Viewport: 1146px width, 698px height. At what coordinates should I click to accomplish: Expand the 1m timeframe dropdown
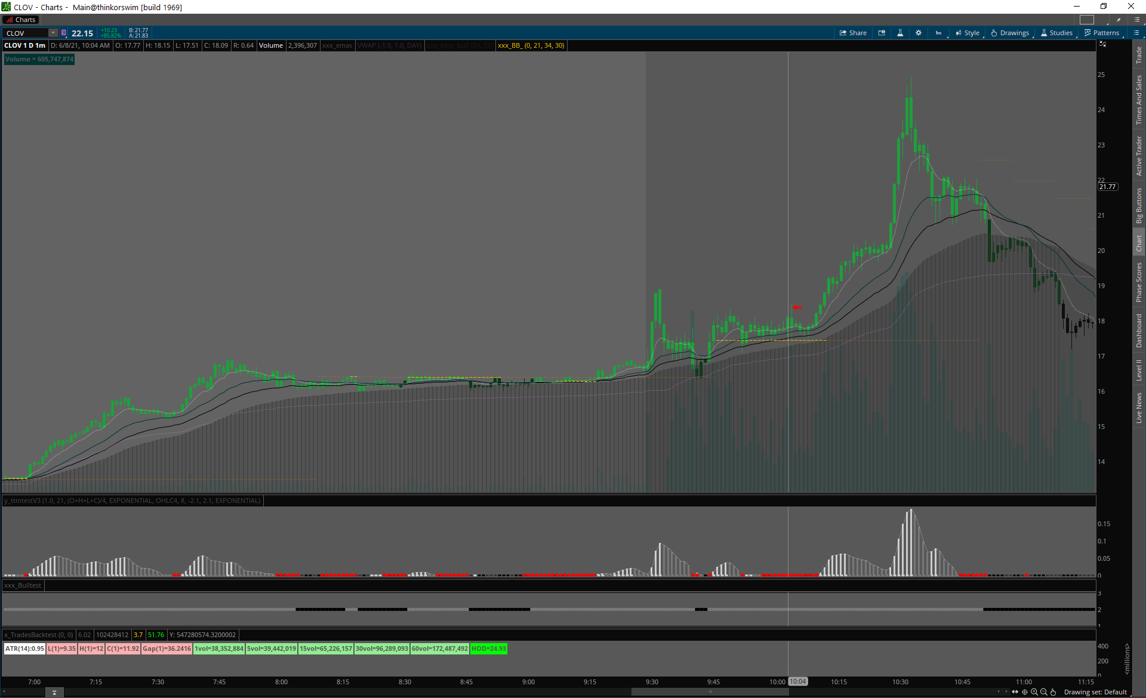(939, 33)
